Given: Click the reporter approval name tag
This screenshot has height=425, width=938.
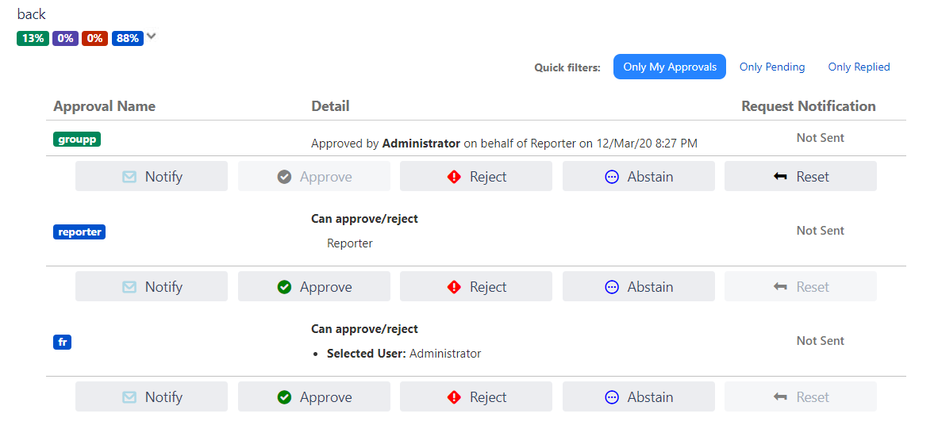Looking at the screenshot, I should click(79, 232).
